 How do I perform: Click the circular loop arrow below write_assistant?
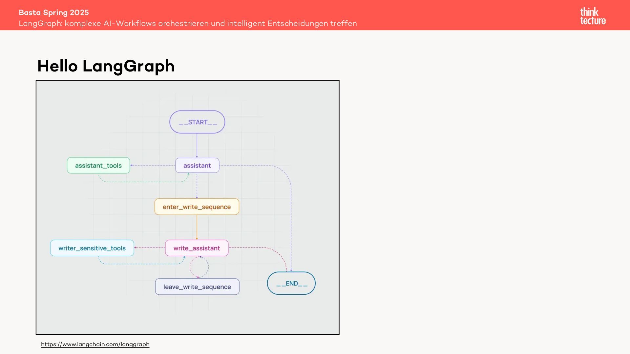pyautogui.click(x=199, y=267)
